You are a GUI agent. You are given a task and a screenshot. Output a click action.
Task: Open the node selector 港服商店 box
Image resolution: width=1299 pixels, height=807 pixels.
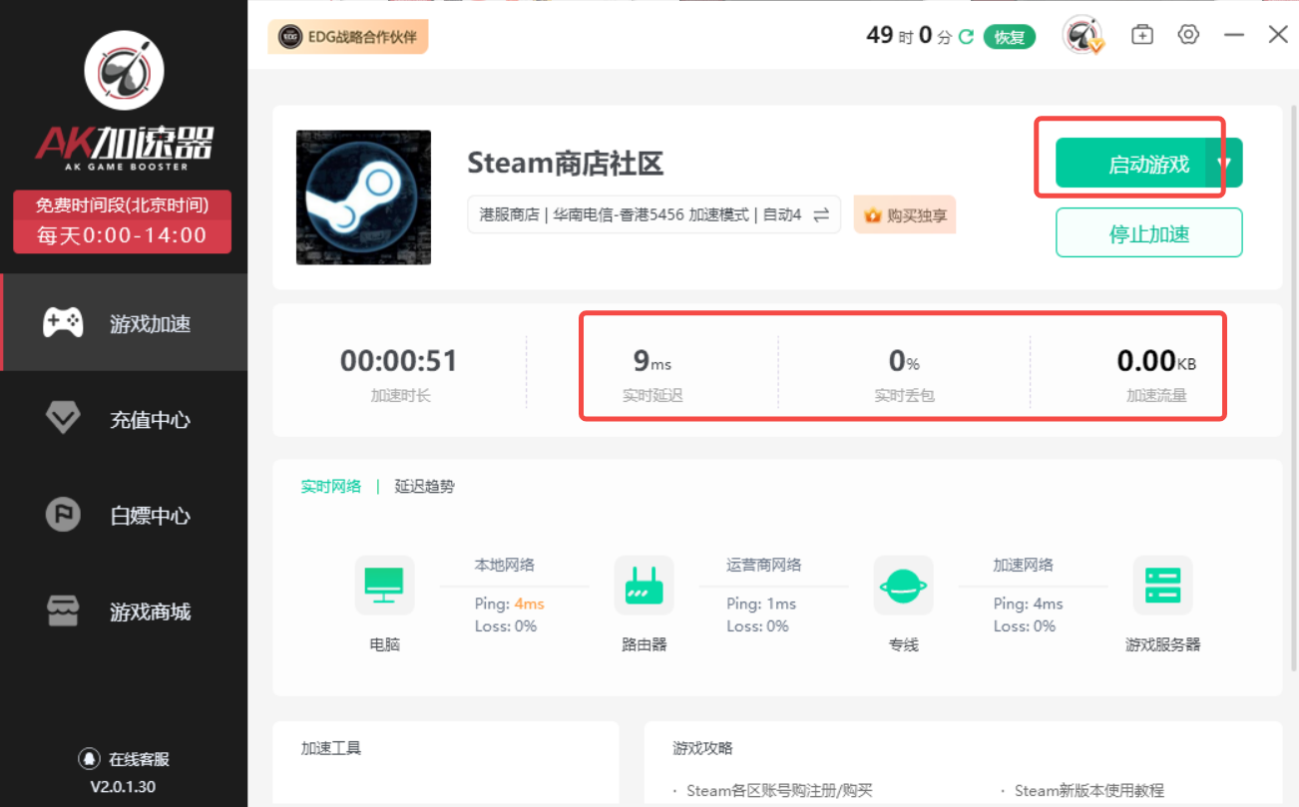point(640,214)
